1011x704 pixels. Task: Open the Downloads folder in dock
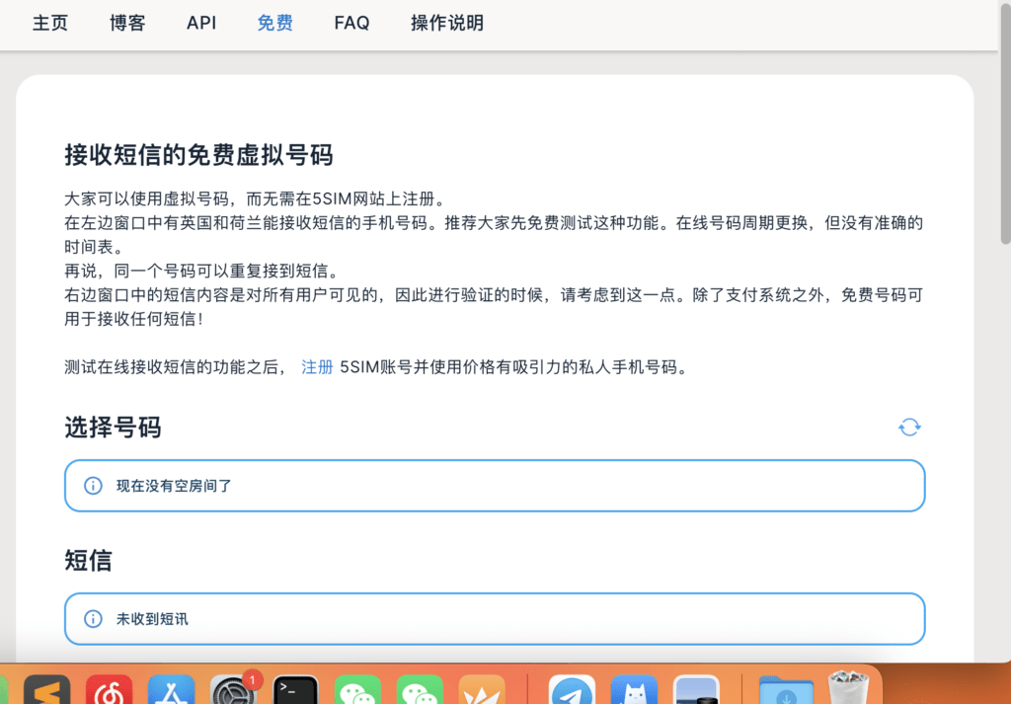tap(786, 689)
